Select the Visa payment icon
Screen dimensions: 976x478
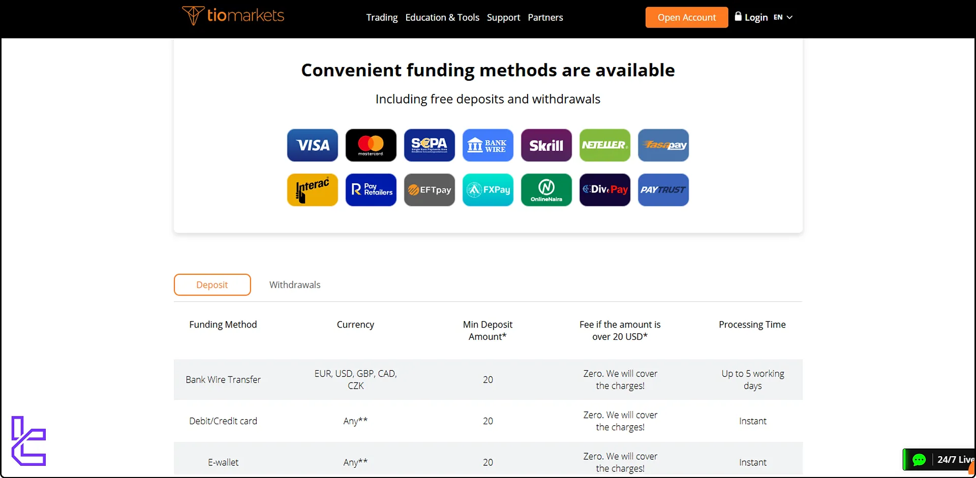coord(313,145)
